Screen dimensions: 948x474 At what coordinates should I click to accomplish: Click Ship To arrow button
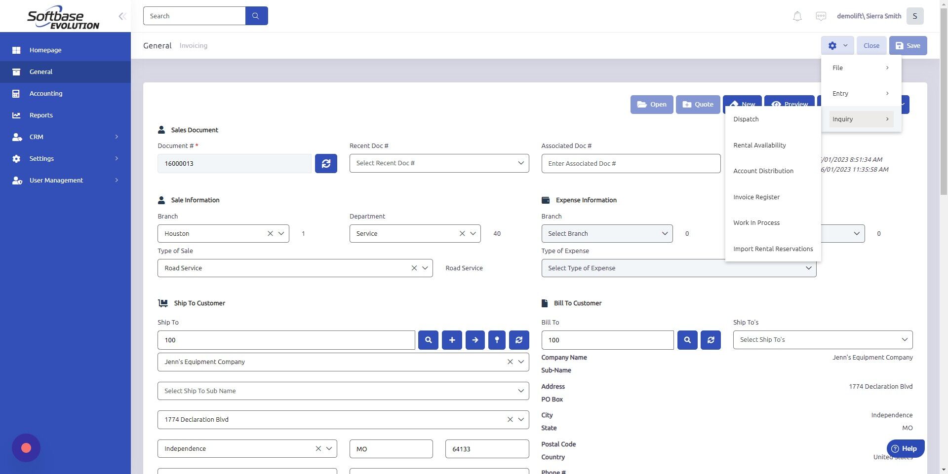pyautogui.click(x=475, y=340)
